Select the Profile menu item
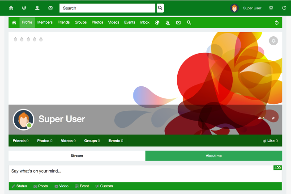Image resolution: width=291 pixels, height=194 pixels. pos(27,22)
